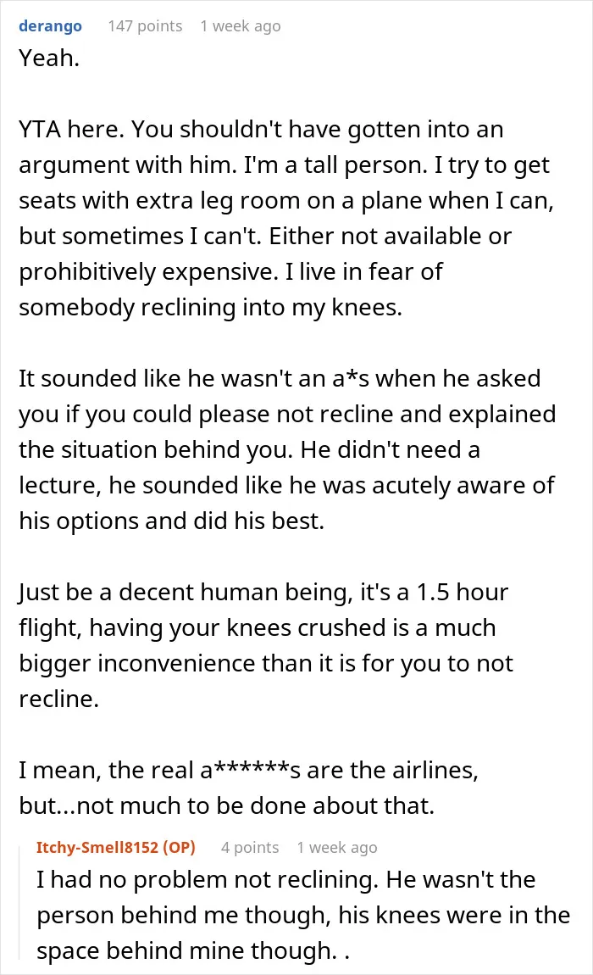Click the line somebody reclining into my knees
The height and width of the screenshot is (975, 593).
(x=211, y=307)
